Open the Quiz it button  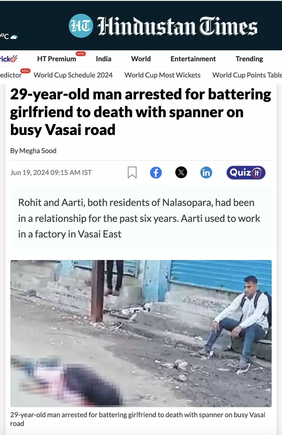tap(246, 172)
